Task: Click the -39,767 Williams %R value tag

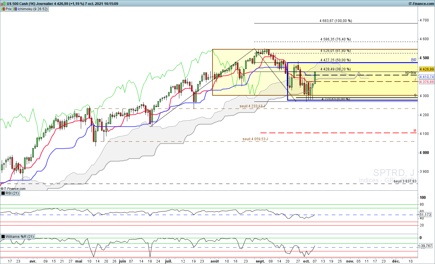Action: (x=426, y=246)
